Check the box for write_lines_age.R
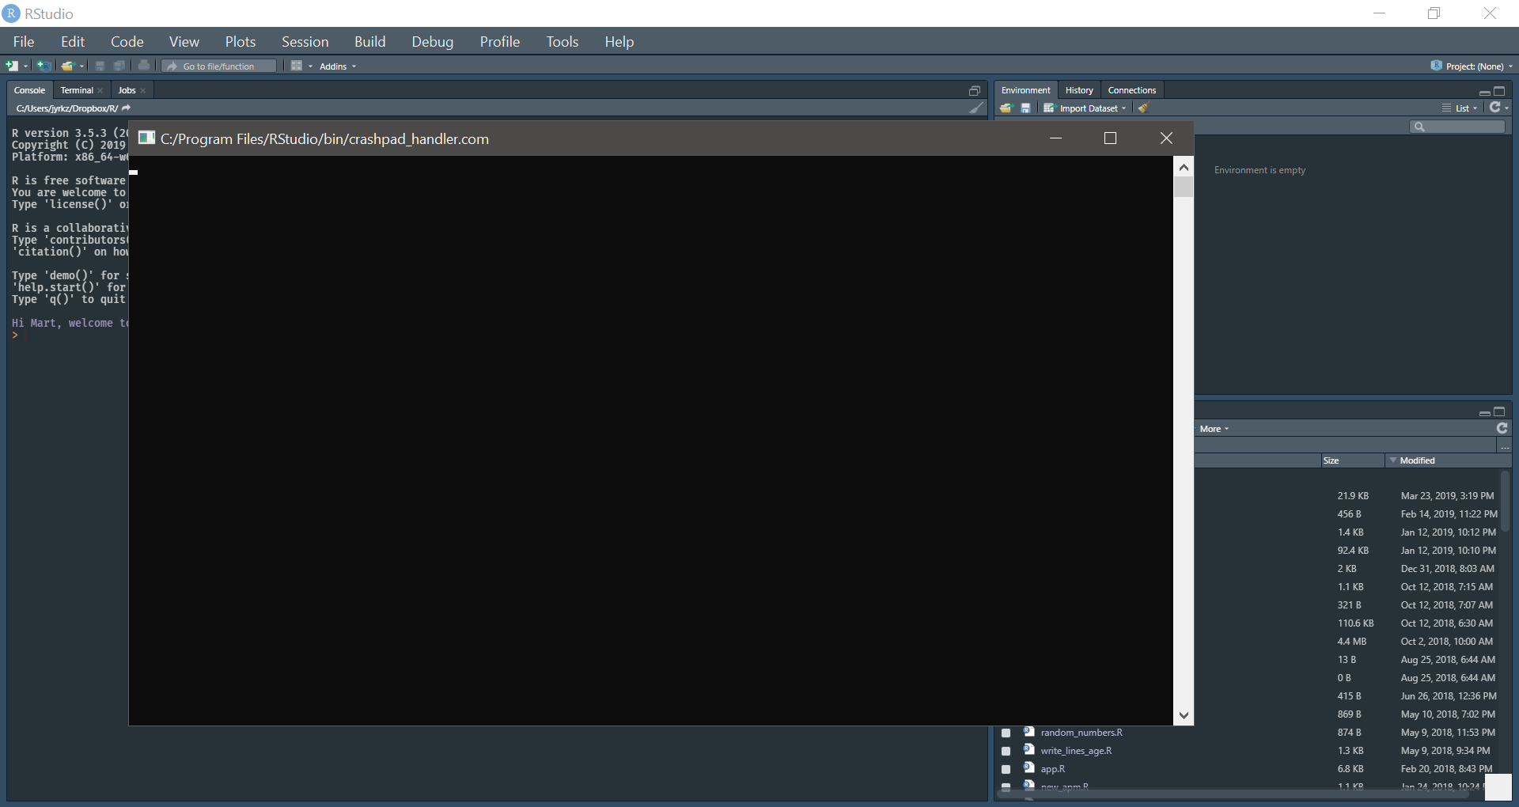 click(x=1006, y=751)
